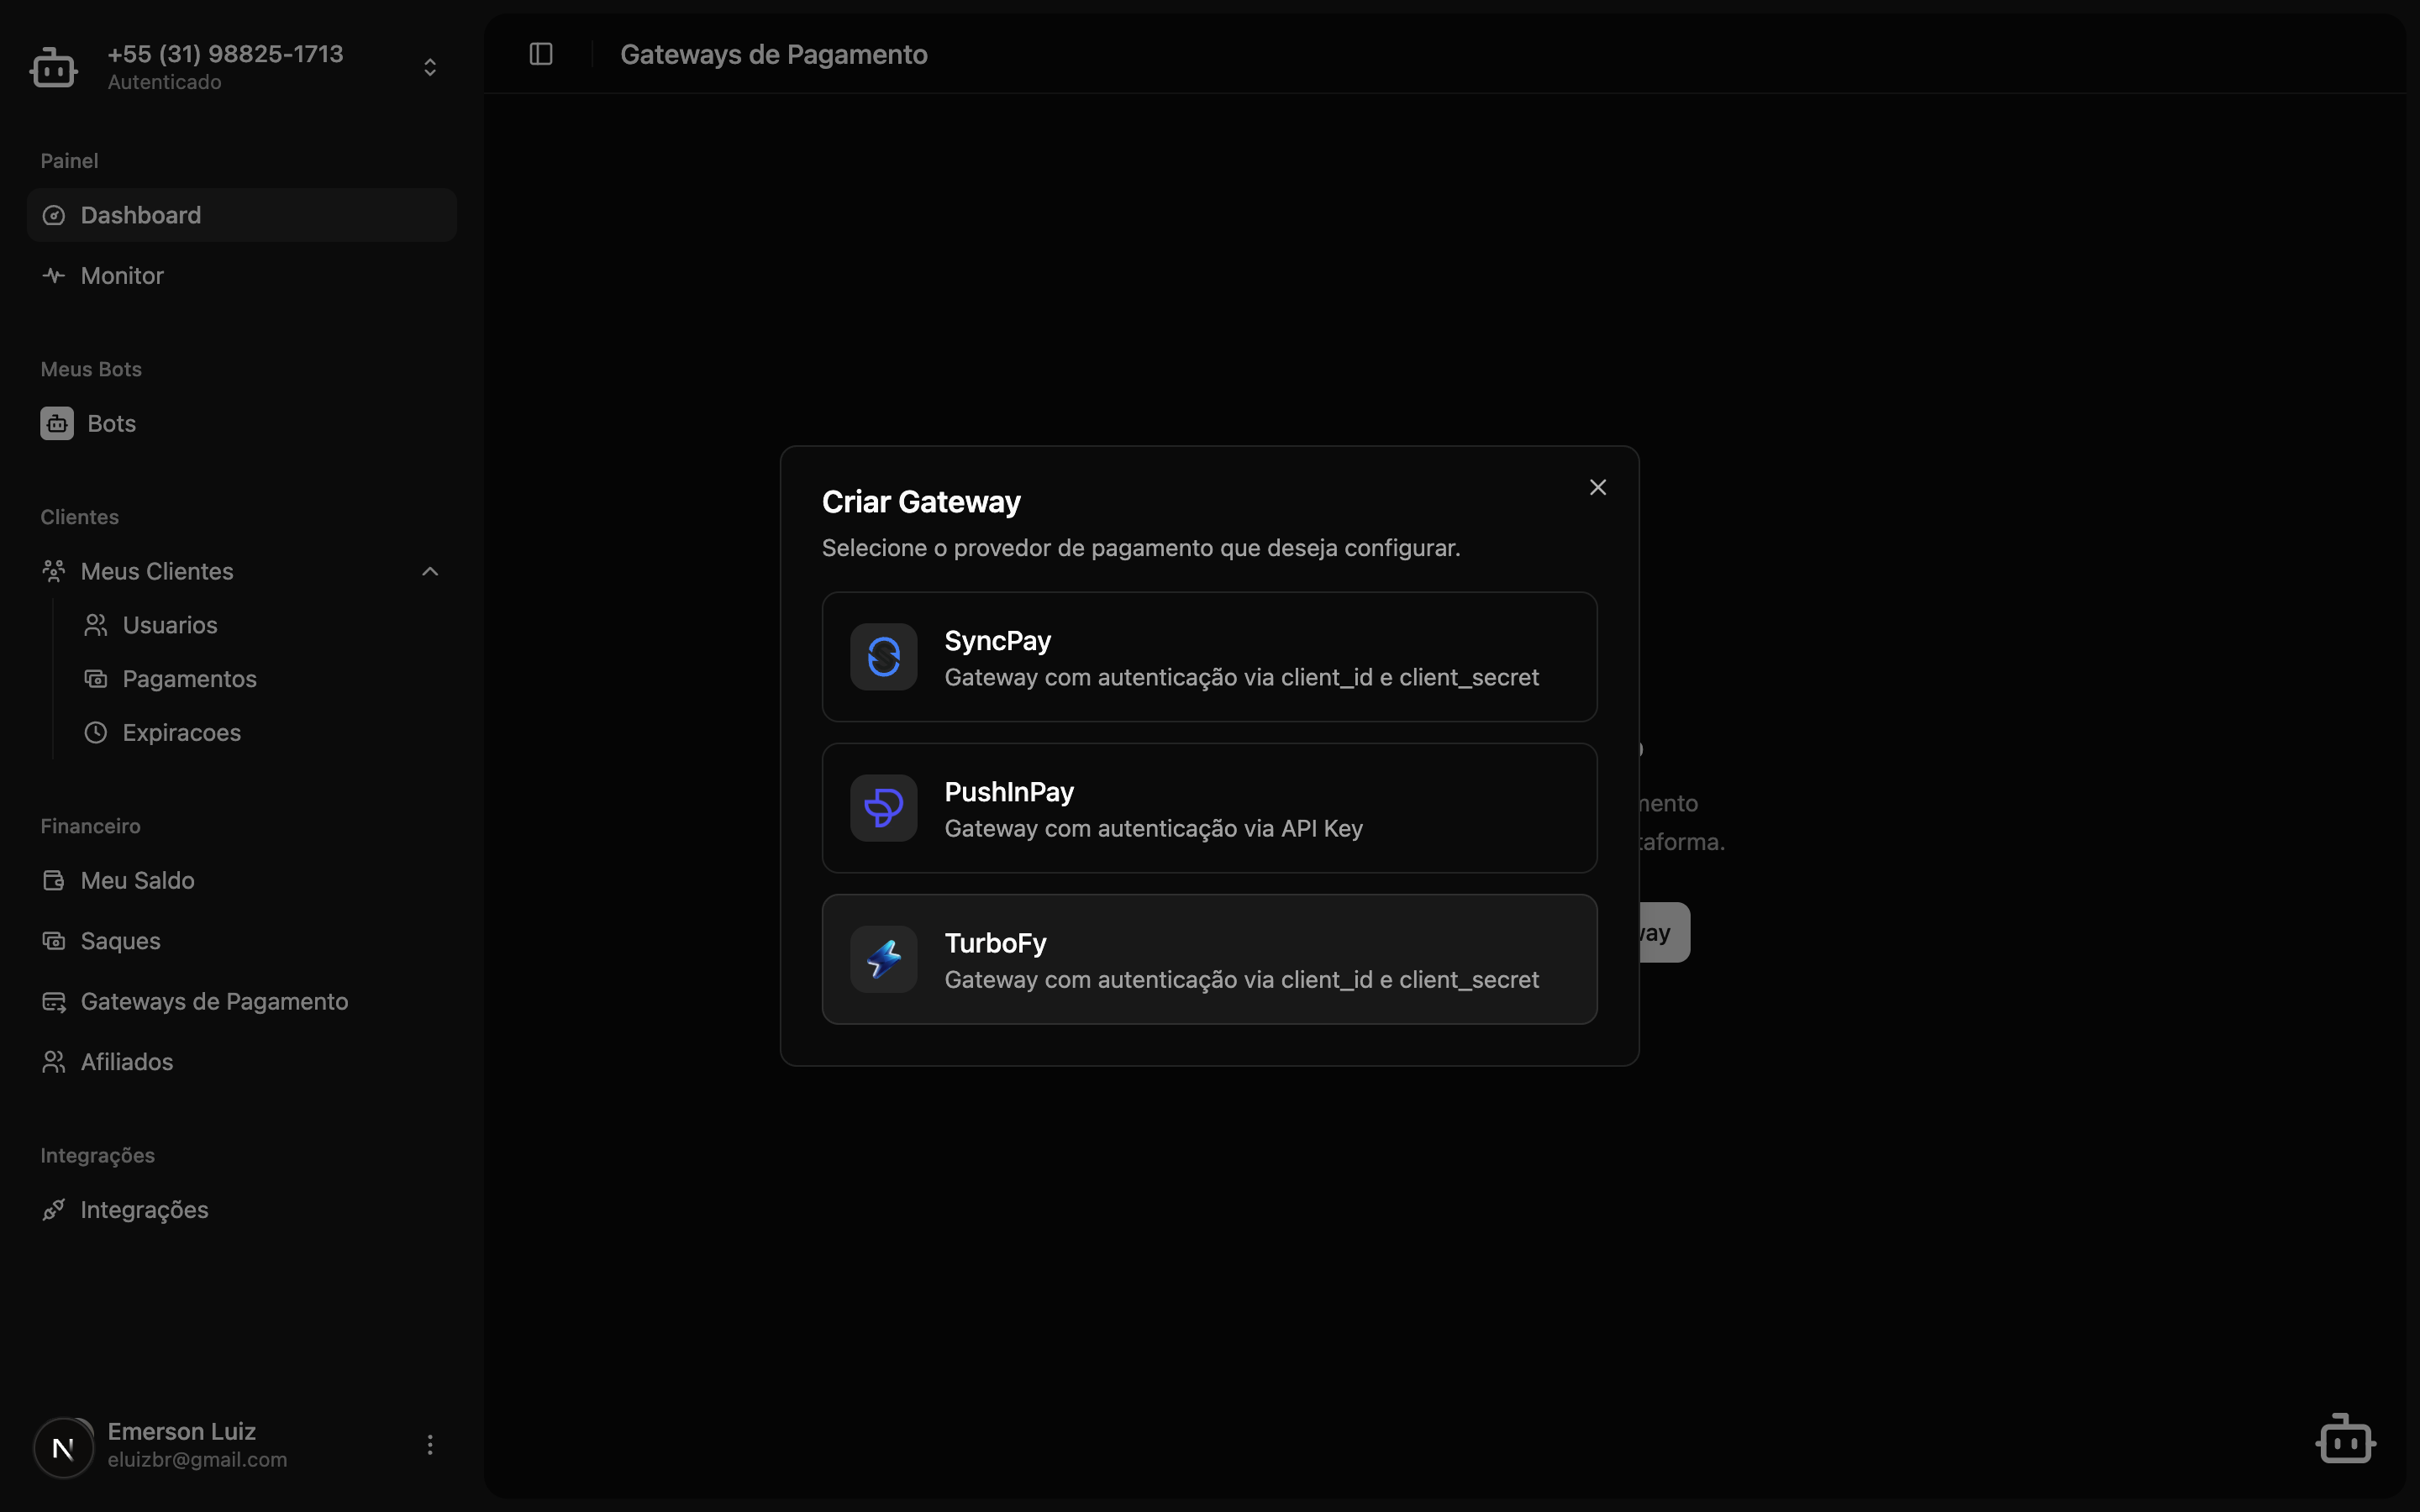2420x1512 pixels.
Task: Click the Integrações plug icon
Action: 54,1210
